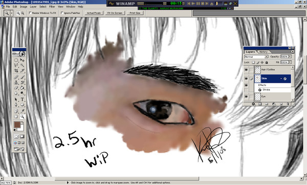Select the Notes tool
Screen dimensions: 307x185
point(16,111)
